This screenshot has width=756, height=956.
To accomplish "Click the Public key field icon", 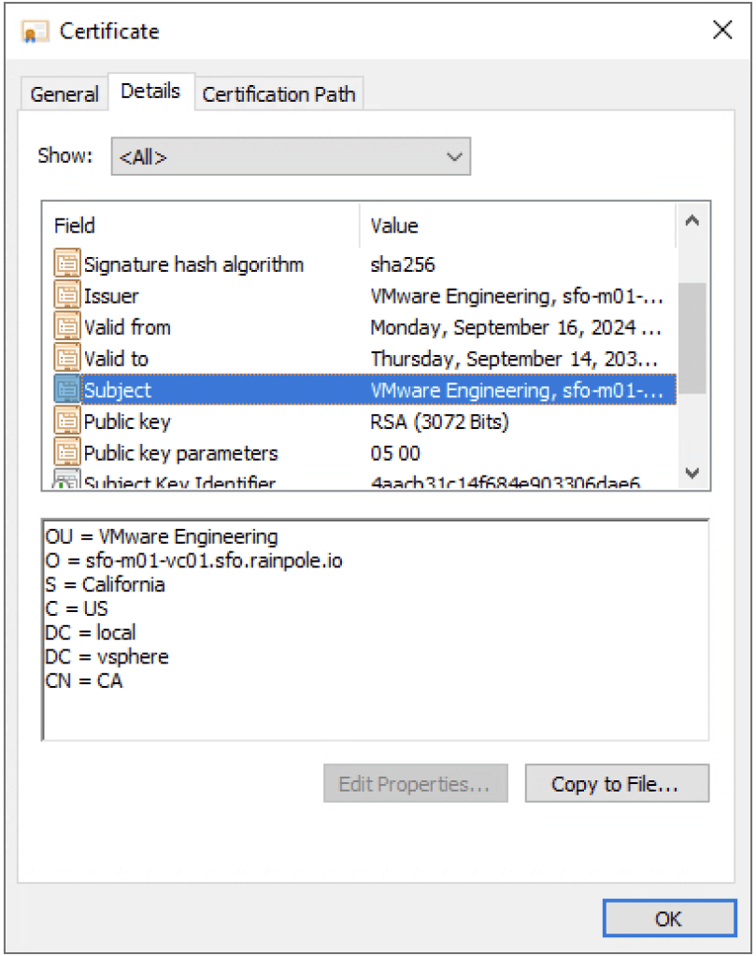I will point(67,421).
